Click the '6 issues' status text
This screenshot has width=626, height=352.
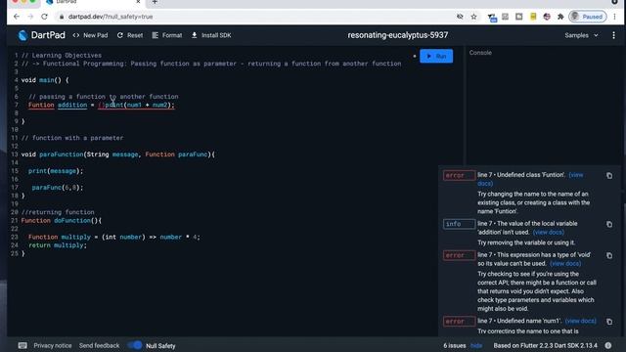point(454,345)
